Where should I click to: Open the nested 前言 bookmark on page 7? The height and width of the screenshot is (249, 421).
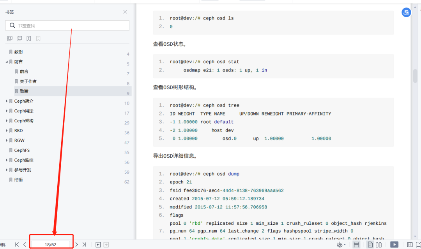pyautogui.click(x=24, y=71)
